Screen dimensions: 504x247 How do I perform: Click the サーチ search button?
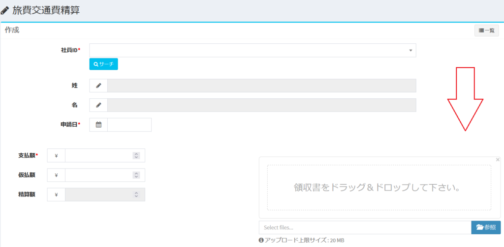(x=103, y=64)
